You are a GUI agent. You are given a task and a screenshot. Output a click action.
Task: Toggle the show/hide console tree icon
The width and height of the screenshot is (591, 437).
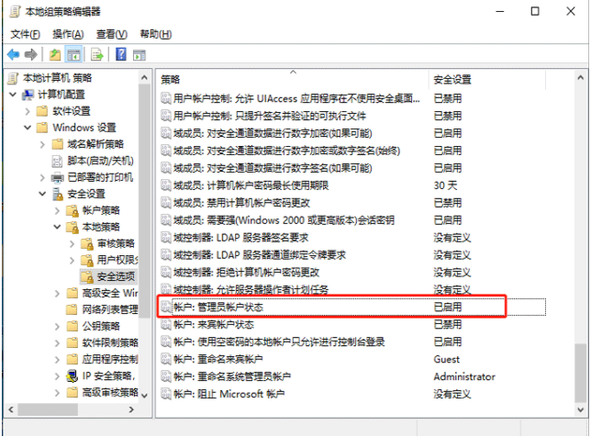click(x=74, y=54)
